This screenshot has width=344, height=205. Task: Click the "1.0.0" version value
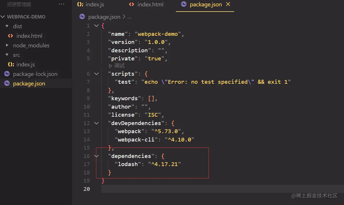156,42
